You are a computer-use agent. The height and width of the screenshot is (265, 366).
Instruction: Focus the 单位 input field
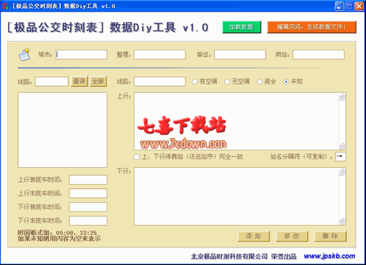click(x=240, y=55)
